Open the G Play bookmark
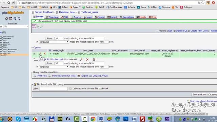 pyautogui.click(x=152, y=7)
